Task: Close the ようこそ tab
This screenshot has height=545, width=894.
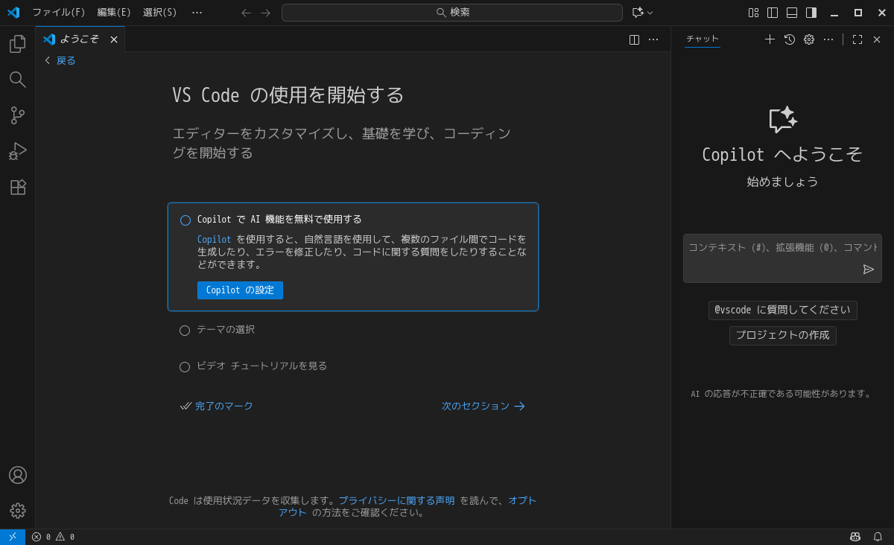Action: [114, 39]
